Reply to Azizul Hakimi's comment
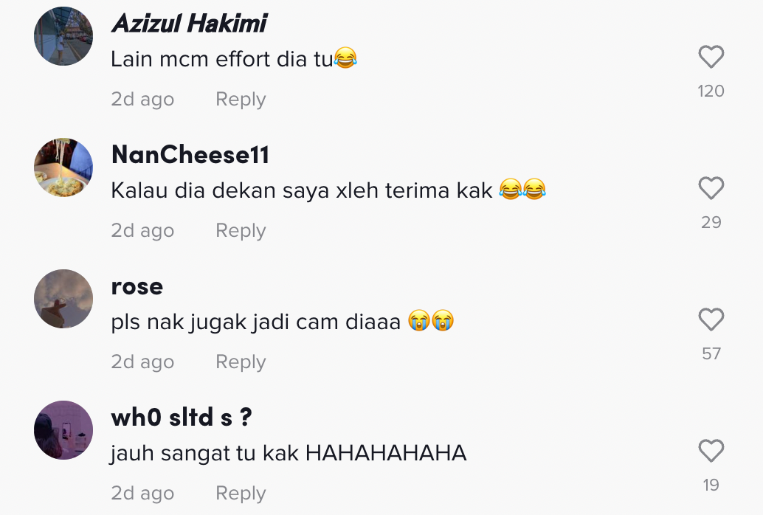This screenshot has height=515, width=763. 241,100
